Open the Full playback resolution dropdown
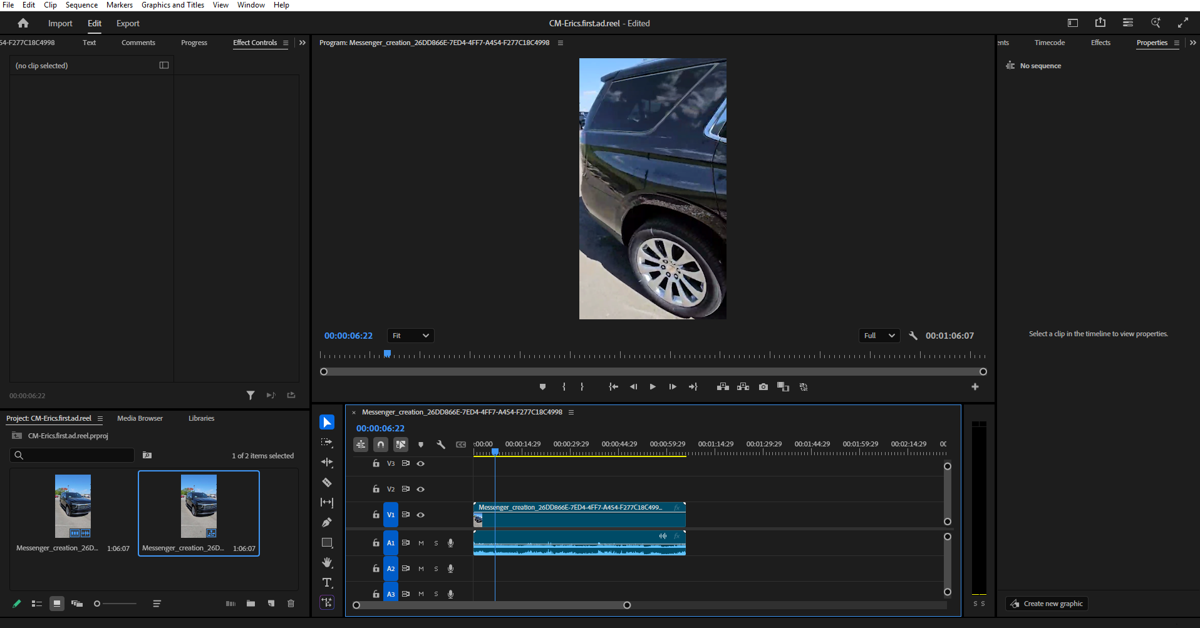1200x628 pixels. [x=879, y=336]
